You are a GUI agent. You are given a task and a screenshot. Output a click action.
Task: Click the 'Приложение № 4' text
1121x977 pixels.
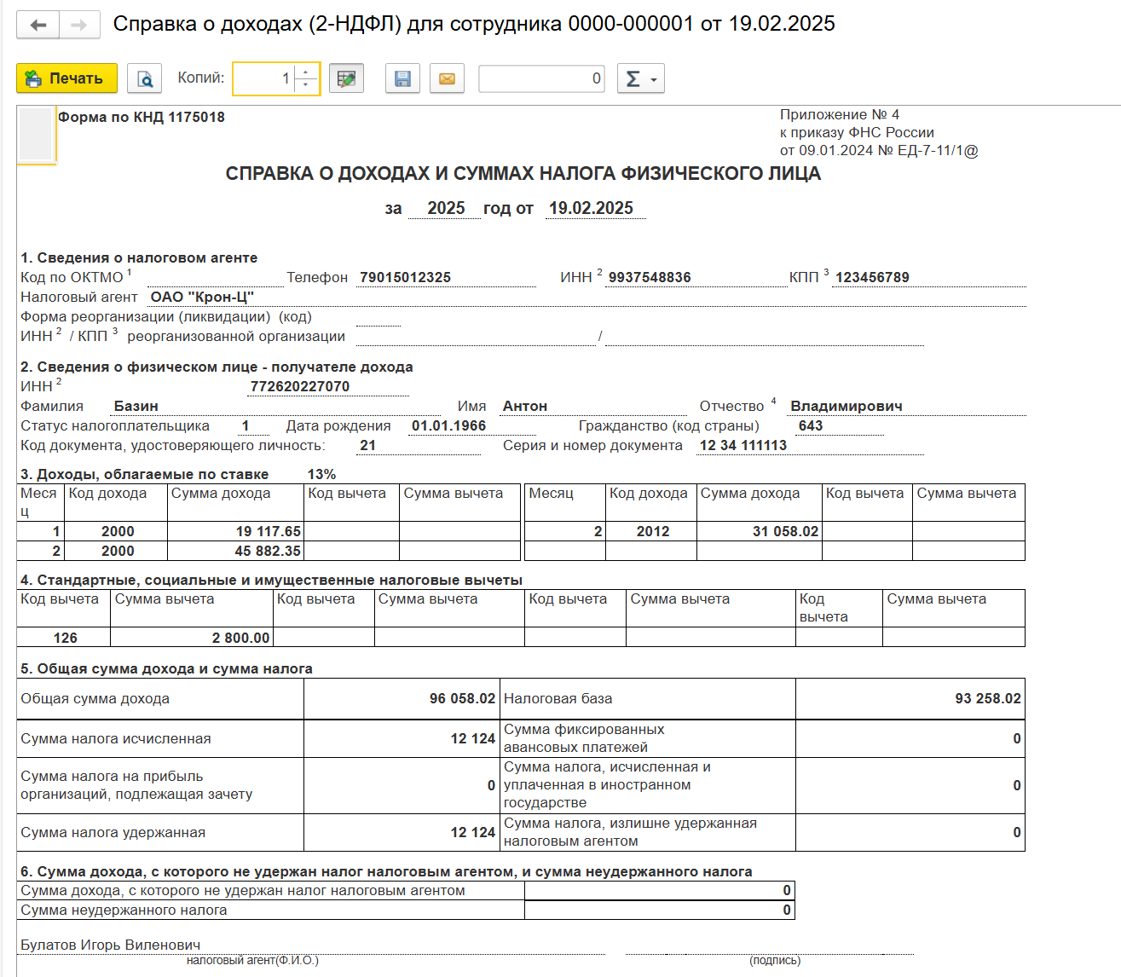click(x=840, y=115)
